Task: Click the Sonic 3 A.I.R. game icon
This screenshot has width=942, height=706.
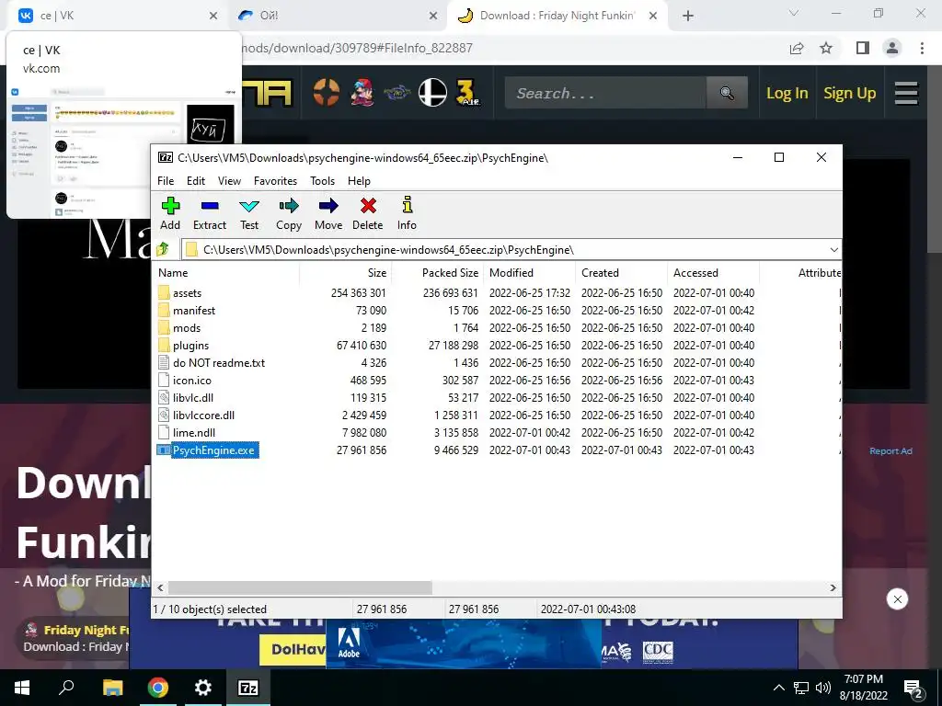Action: 468,93
